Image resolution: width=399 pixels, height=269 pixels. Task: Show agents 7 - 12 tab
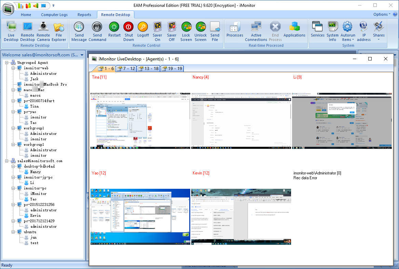(x=126, y=68)
